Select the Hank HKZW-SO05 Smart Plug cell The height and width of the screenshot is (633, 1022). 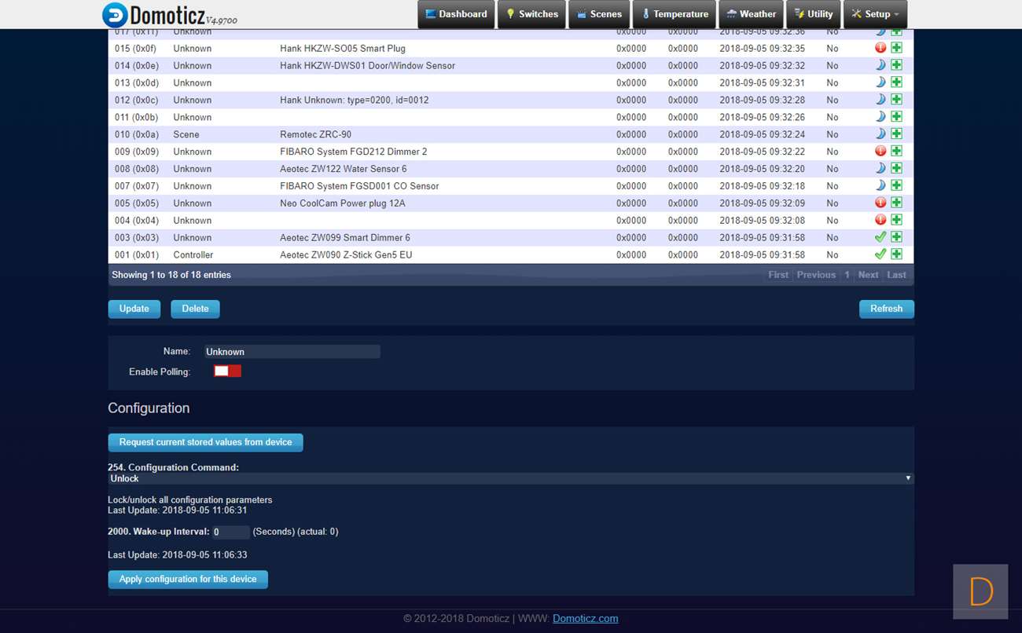click(343, 49)
